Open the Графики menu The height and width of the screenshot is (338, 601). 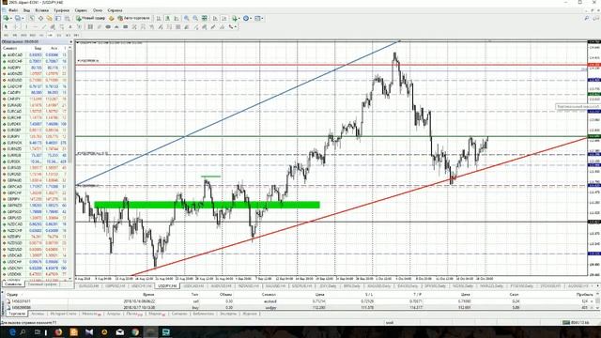click(x=61, y=10)
